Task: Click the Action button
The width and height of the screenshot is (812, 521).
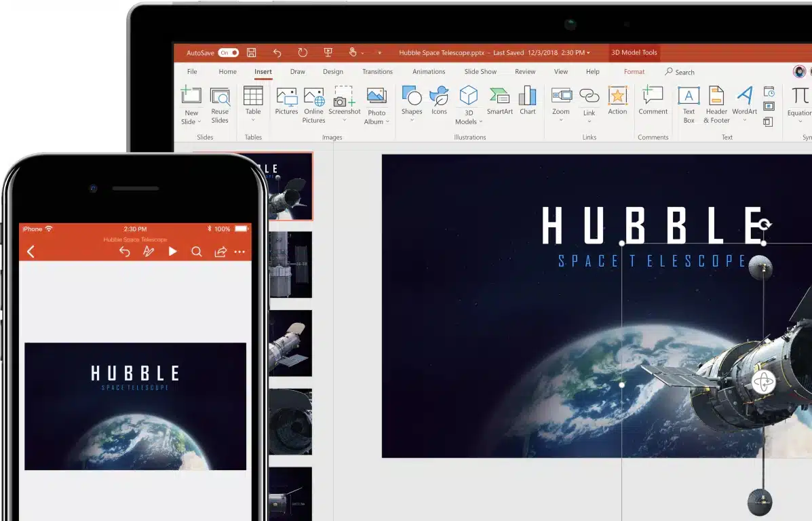Action: (617, 100)
